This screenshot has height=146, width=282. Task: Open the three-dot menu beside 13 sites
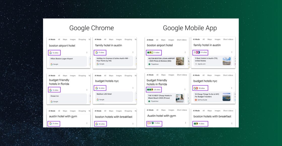pos(87,90)
